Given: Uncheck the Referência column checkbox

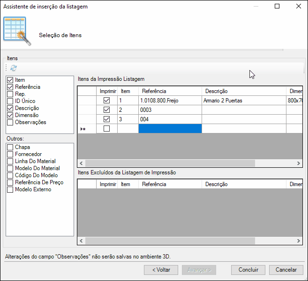Looking at the screenshot, I should (x=10, y=87).
